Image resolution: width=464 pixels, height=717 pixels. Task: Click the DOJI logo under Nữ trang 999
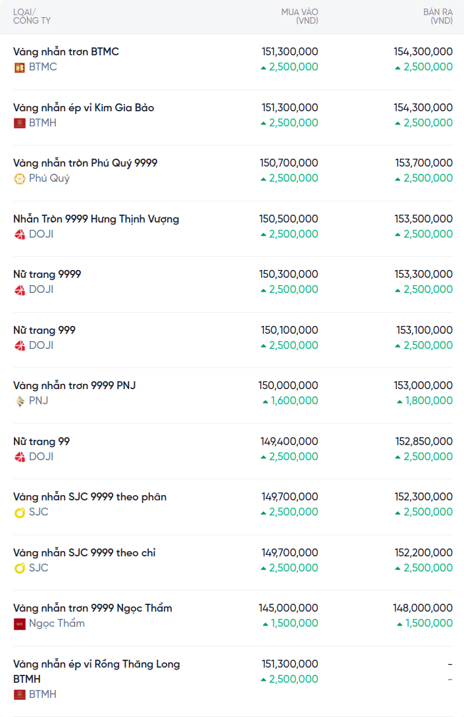point(20,346)
